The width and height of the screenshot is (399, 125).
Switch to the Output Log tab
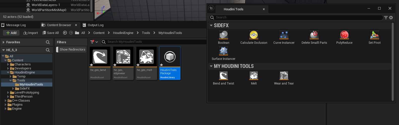(95, 25)
